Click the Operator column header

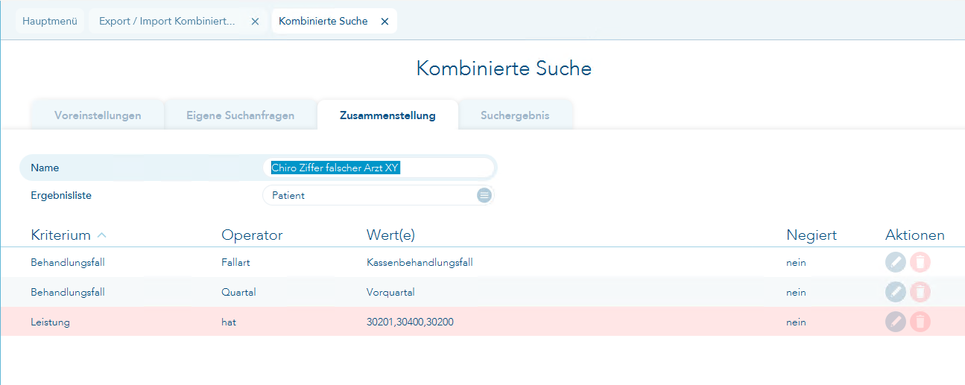[252, 235]
